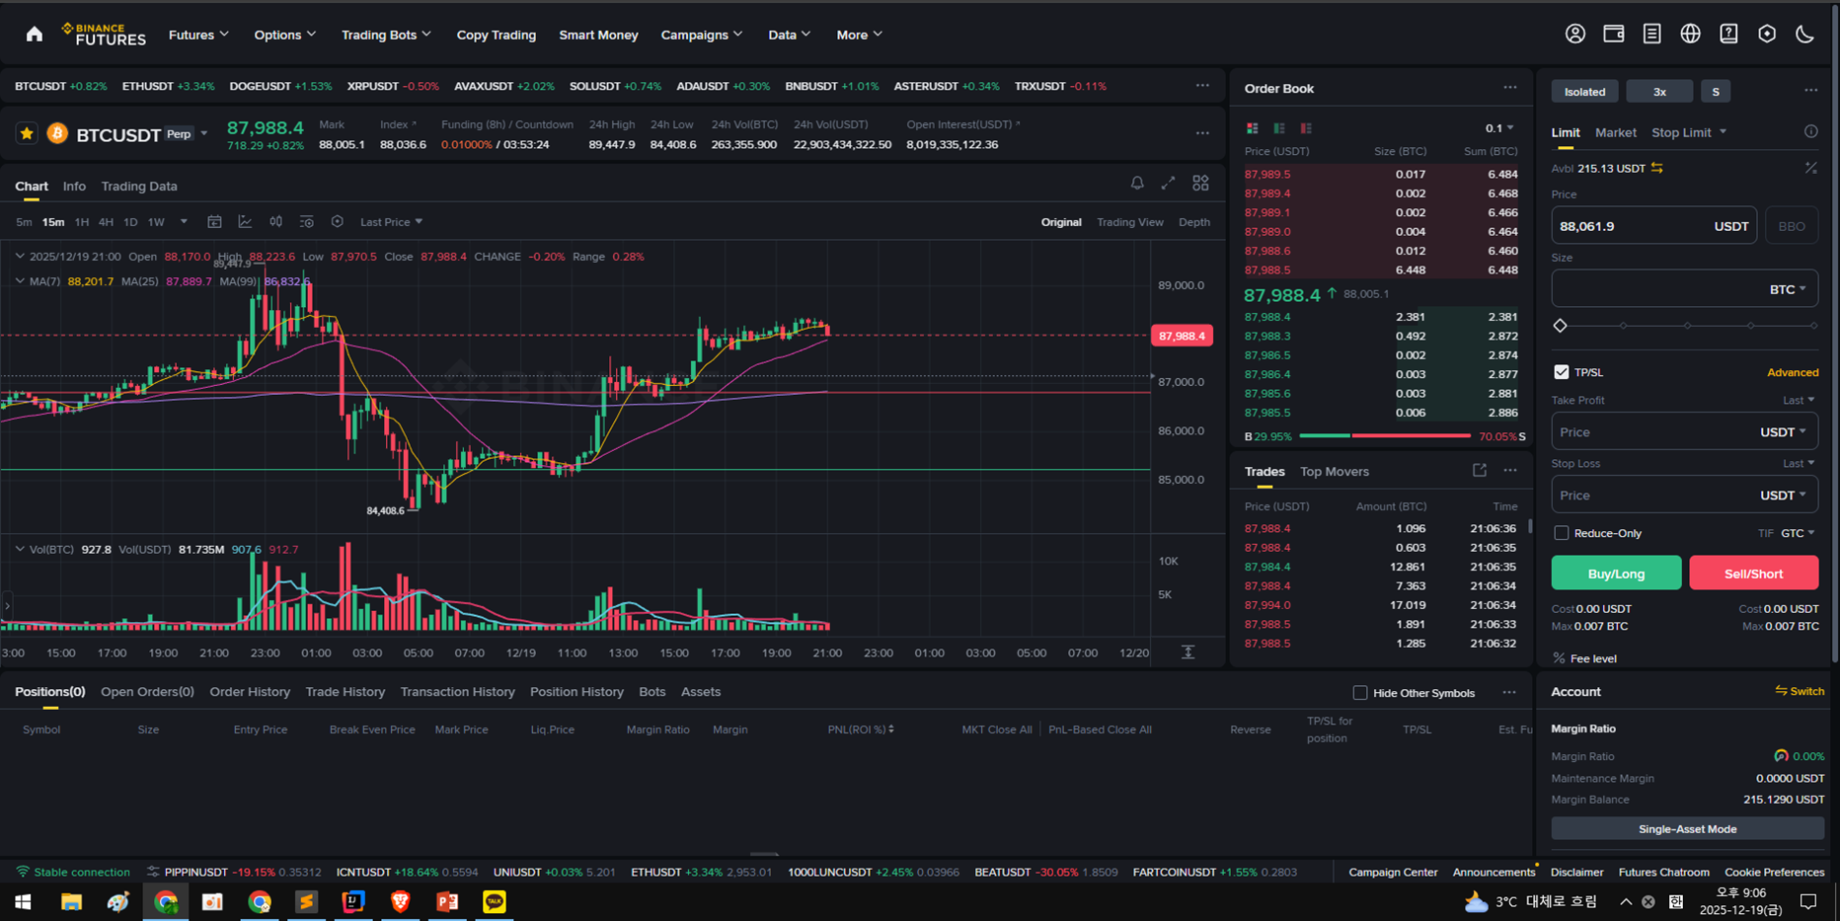Check Hide Other Symbols
Screen dimensions: 1840x921
pyautogui.click(x=1360, y=692)
